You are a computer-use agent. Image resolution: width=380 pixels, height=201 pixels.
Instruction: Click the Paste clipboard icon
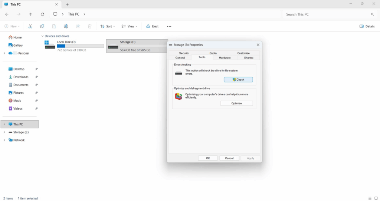pyautogui.click(x=54, y=26)
